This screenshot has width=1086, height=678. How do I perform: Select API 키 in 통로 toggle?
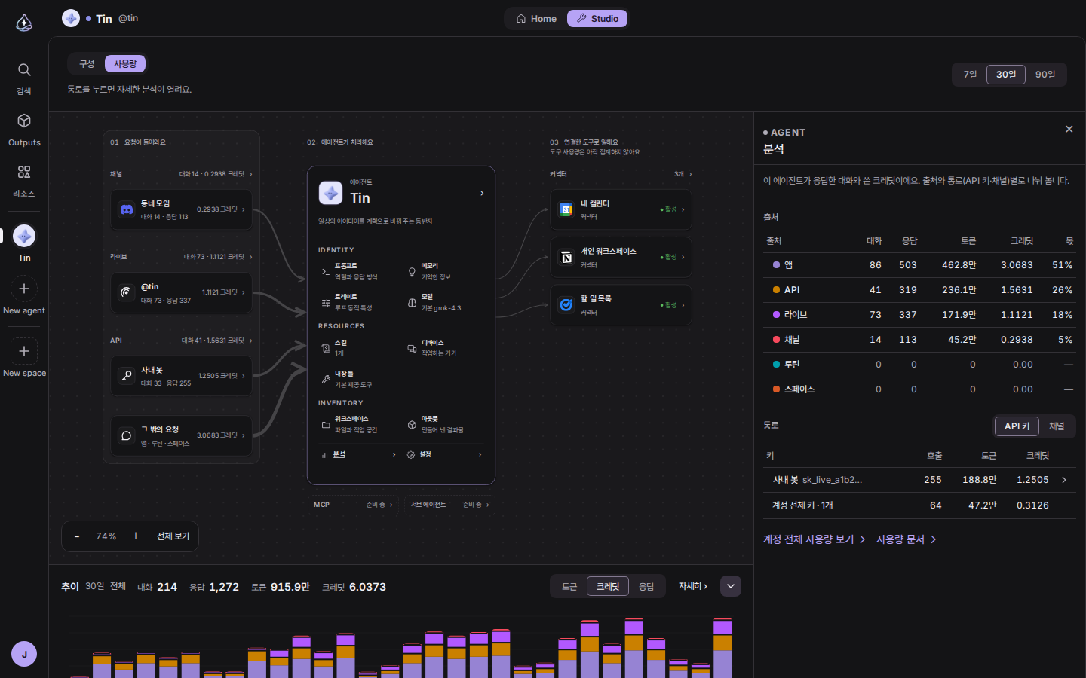[x=1017, y=426]
